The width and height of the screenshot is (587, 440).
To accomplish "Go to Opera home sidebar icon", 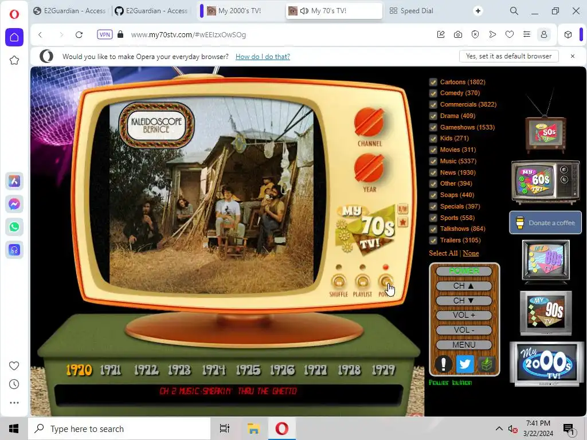I will 14,37.
